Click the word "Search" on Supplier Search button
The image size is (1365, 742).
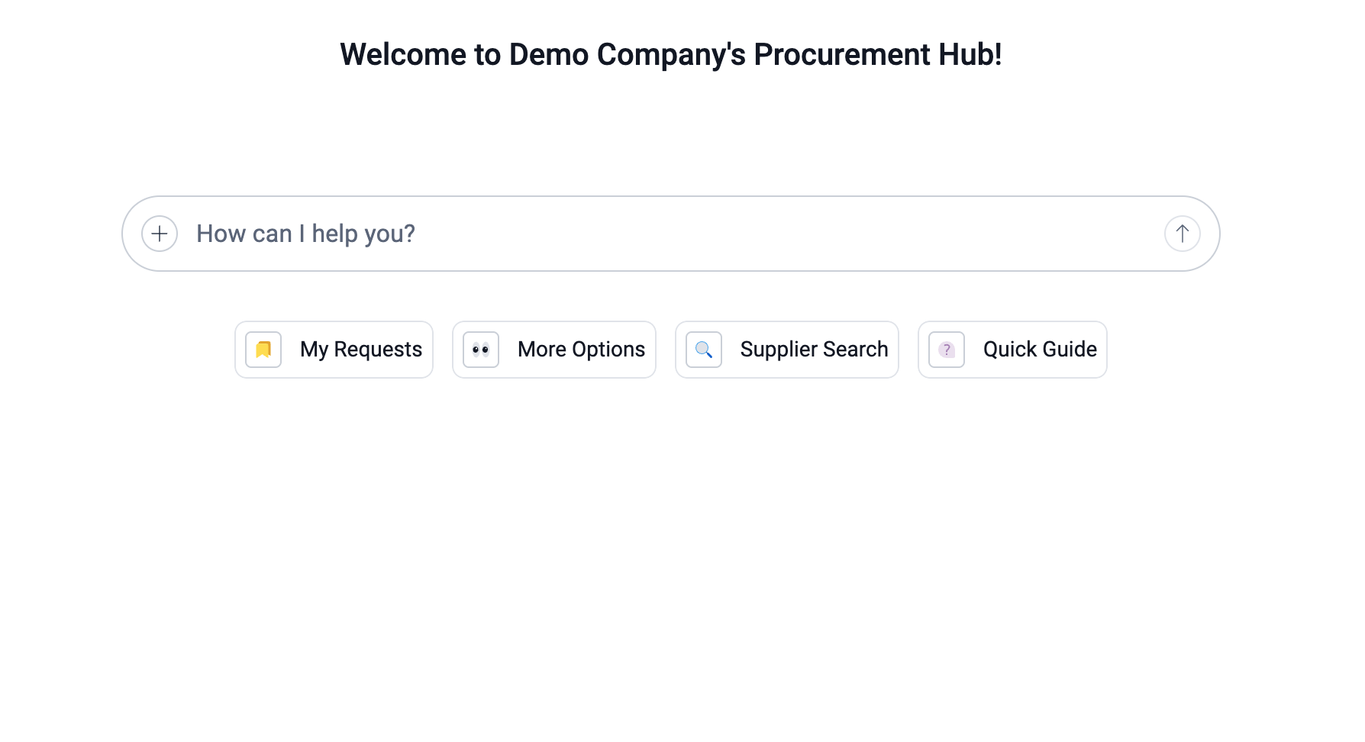click(x=855, y=350)
